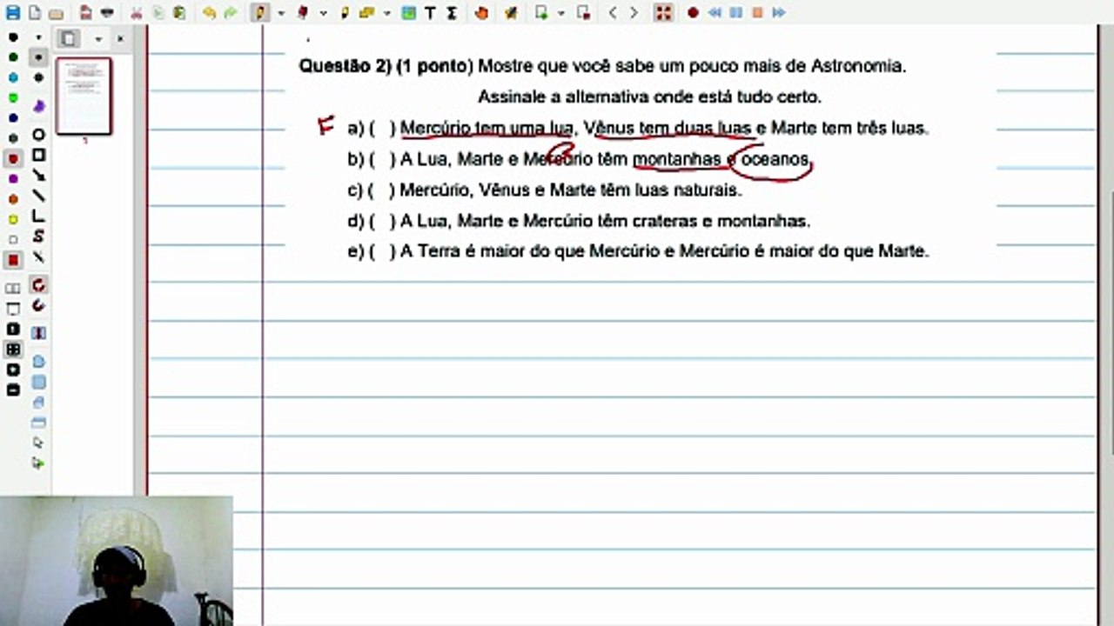Pick the dark green color swatch
This screenshot has height=626, width=1114.
pyautogui.click(x=13, y=57)
